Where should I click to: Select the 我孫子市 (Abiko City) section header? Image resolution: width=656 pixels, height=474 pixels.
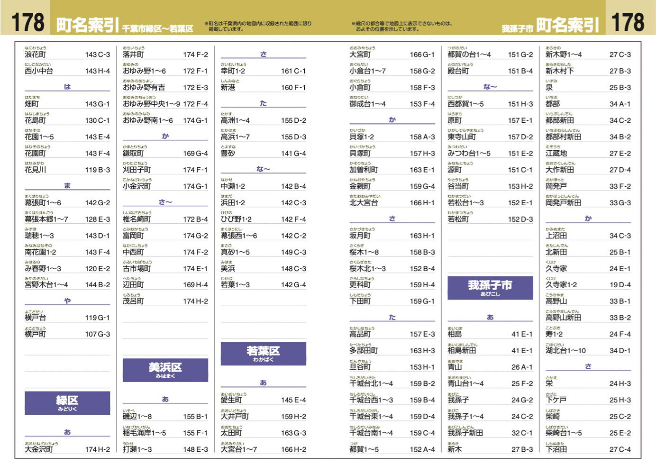click(x=491, y=287)
